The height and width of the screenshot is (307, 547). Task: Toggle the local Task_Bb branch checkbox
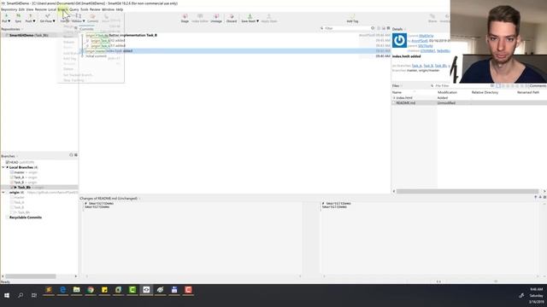12,188
